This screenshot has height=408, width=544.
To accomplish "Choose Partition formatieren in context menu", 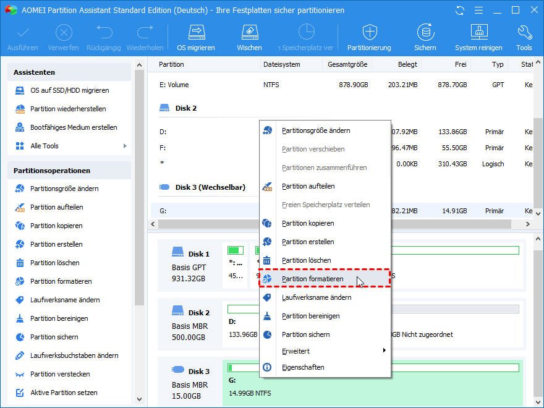I will (312, 279).
